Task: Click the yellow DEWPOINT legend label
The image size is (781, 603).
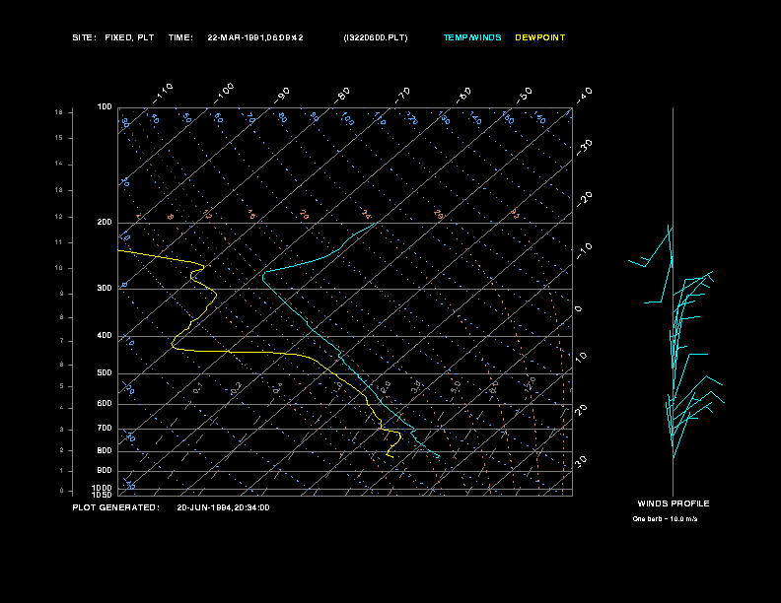Action: pos(540,37)
